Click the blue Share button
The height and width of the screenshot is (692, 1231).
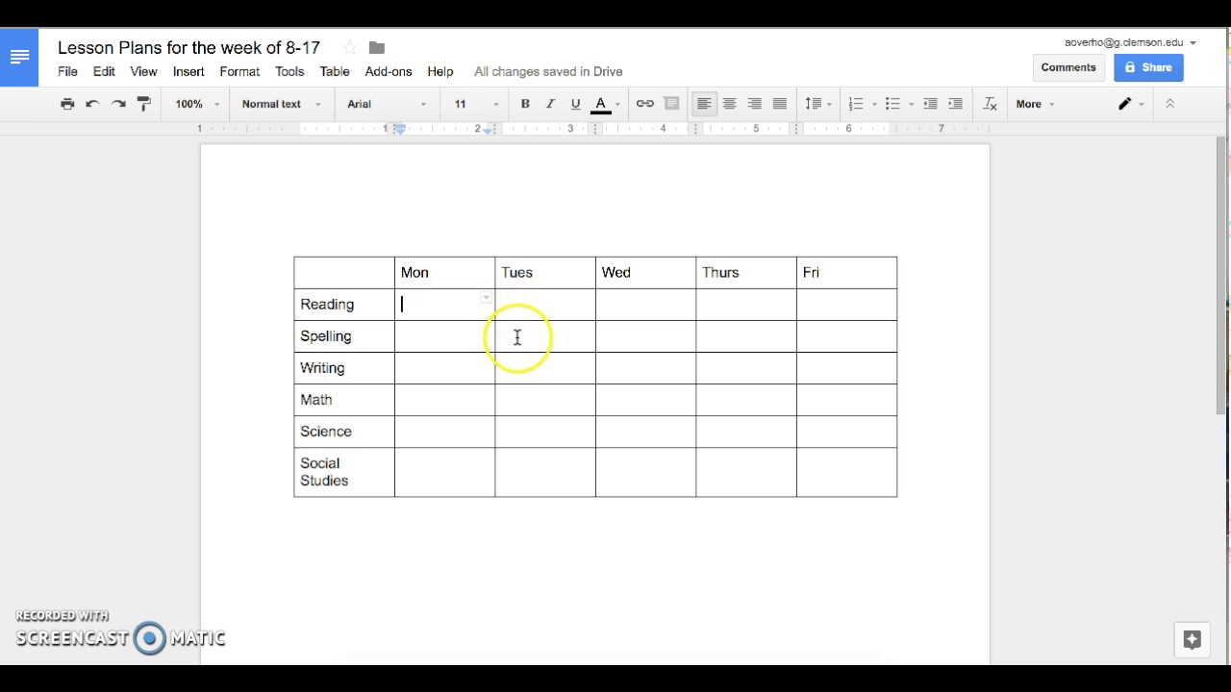(1148, 67)
